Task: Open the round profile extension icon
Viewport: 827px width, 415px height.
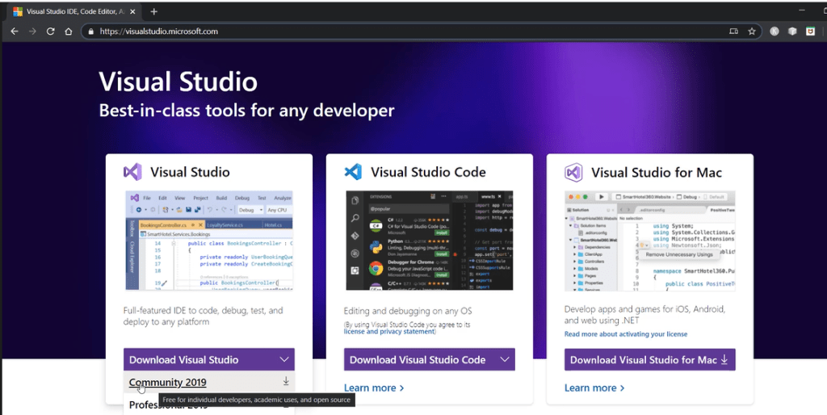Action: (775, 31)
